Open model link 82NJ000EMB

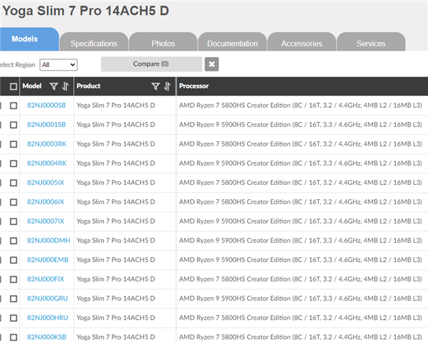click(x=48, y=260)
